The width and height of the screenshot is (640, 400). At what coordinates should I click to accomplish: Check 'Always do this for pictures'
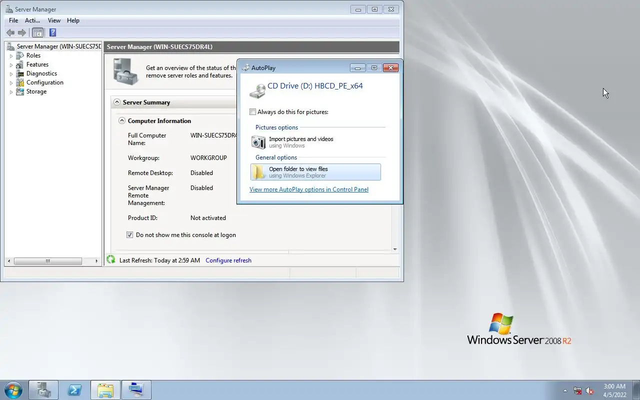click(252, 112)
